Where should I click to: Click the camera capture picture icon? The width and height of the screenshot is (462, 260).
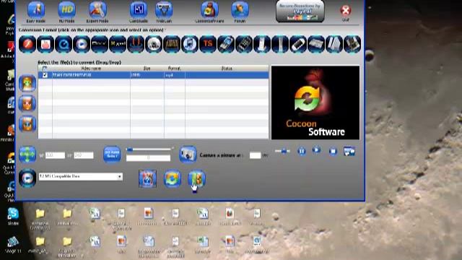[x=188, y=154]
